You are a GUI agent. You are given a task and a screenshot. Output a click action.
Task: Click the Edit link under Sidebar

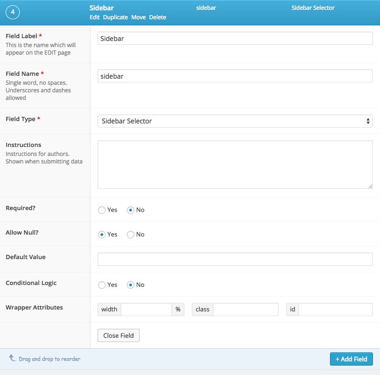[x=94, y=17]
